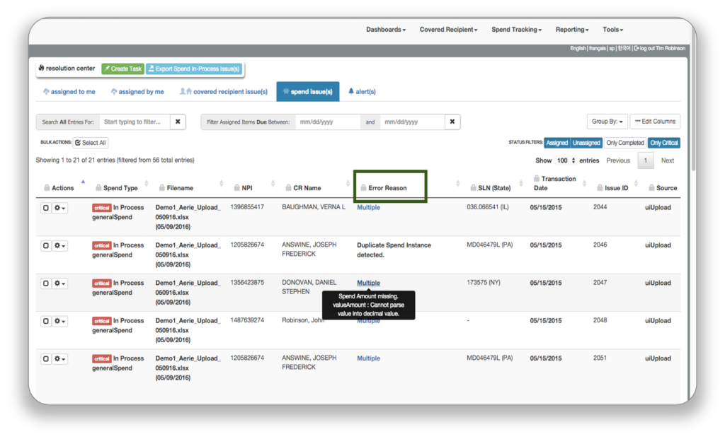Screen dimensions: 725x439
Task: Clear search with the X icon
Action: coord(178,122)
